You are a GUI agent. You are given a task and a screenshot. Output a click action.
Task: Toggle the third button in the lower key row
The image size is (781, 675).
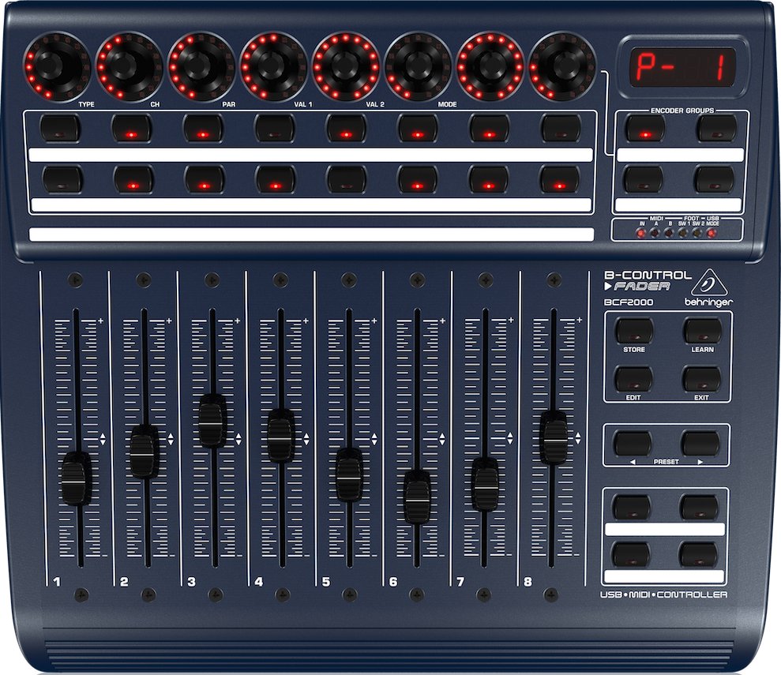tap(205, 179)
